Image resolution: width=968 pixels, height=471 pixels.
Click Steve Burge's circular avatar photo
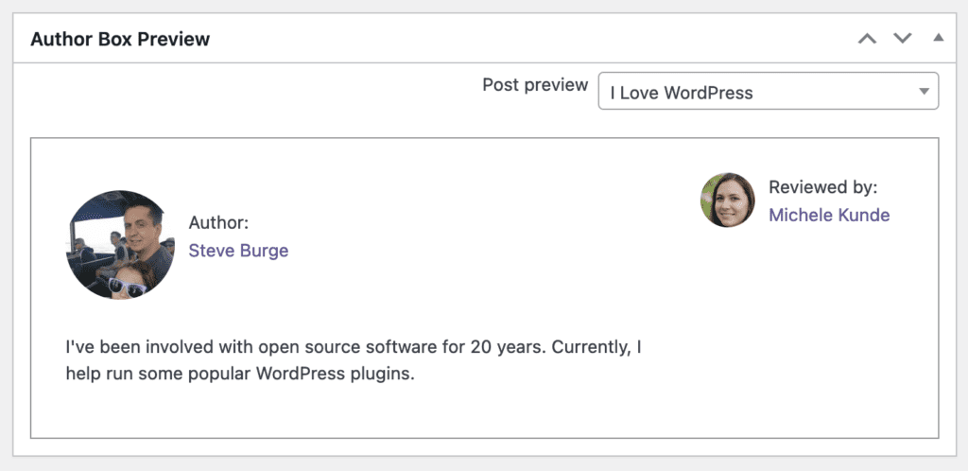pyautogui.click(x=120, y=245)
